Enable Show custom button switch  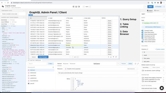[x=143, y=40]
